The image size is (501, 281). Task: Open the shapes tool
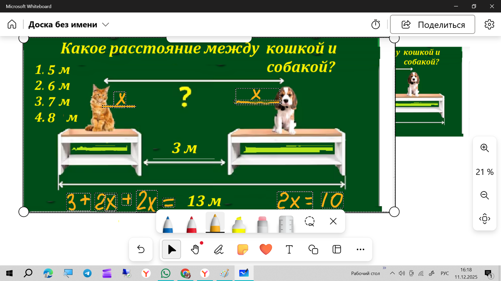coord(313,249)
